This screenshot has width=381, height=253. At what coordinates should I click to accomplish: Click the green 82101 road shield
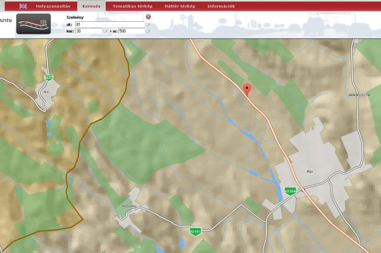195,231
